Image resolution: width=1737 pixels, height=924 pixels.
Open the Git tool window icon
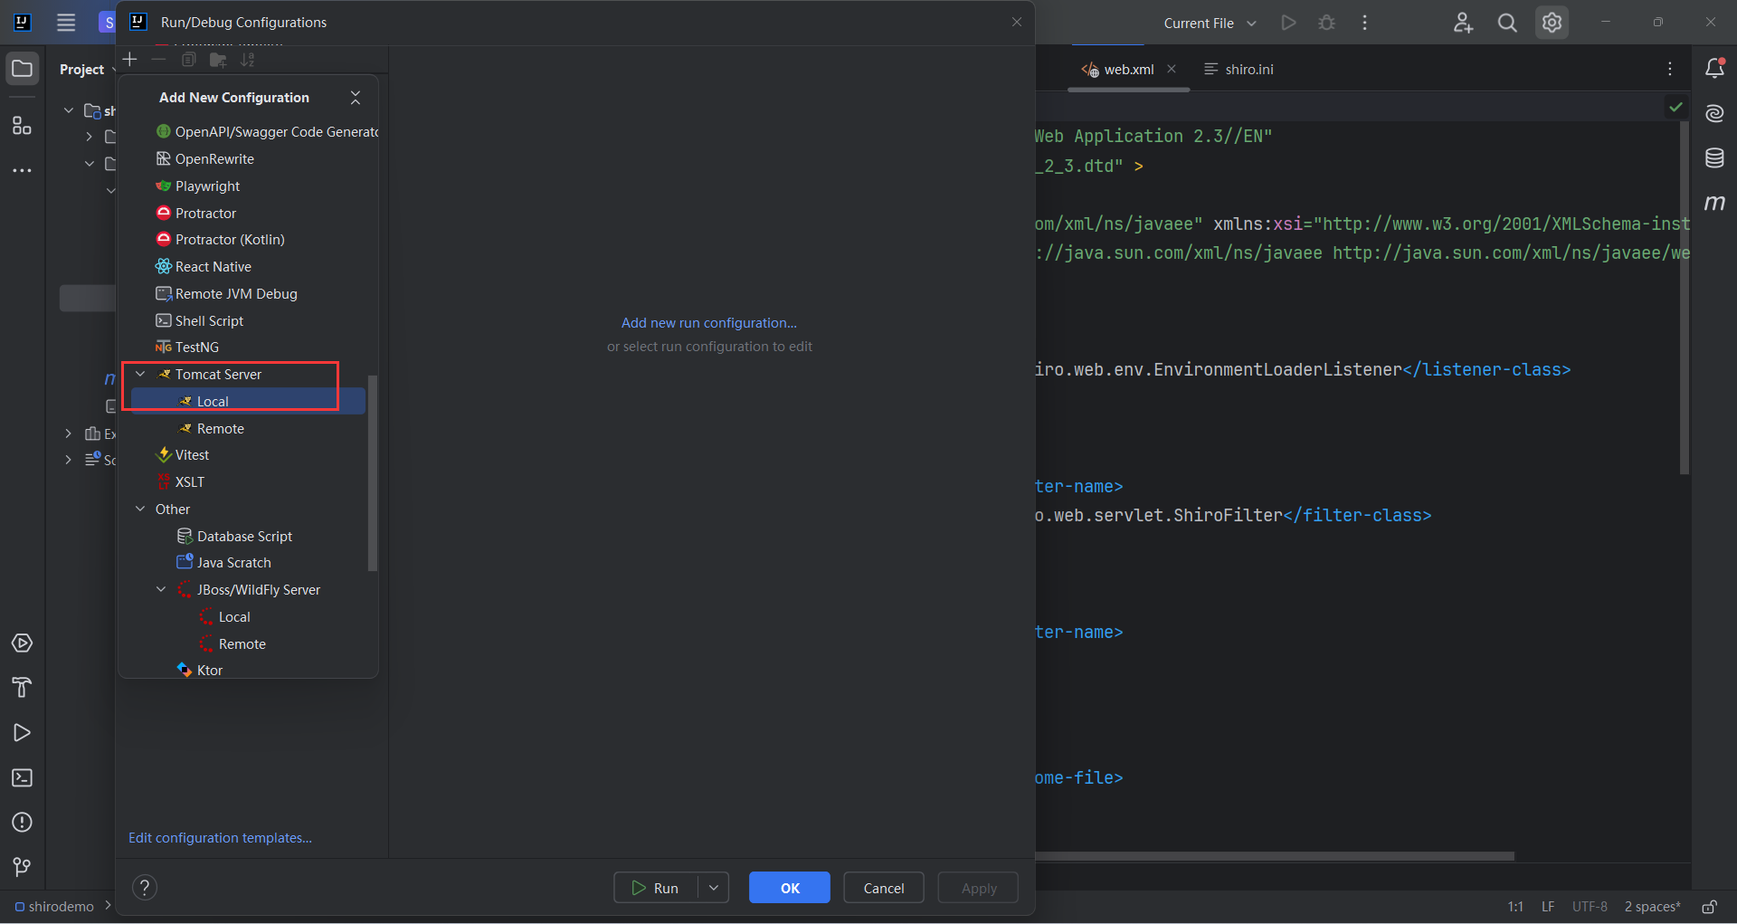coord(23,867)
